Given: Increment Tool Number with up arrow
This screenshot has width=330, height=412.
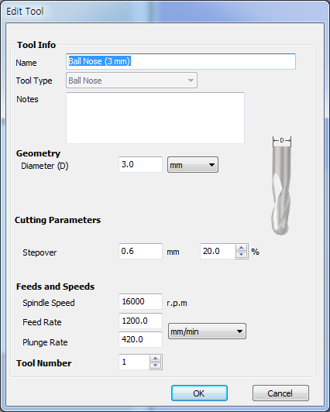Looking at the screenshot, I should 156,359.
